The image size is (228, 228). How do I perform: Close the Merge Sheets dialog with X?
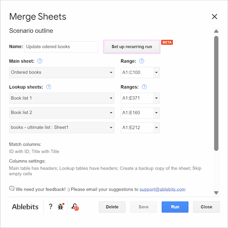pyautogui.click(x=215, y=16)
